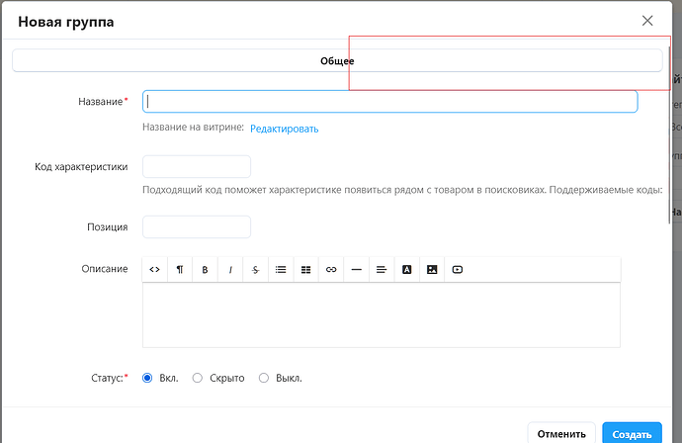Close the Новая группа dialog

[647, 21]
